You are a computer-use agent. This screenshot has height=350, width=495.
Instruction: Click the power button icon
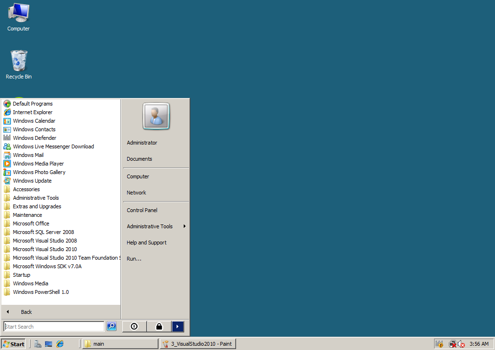point(134,326)
